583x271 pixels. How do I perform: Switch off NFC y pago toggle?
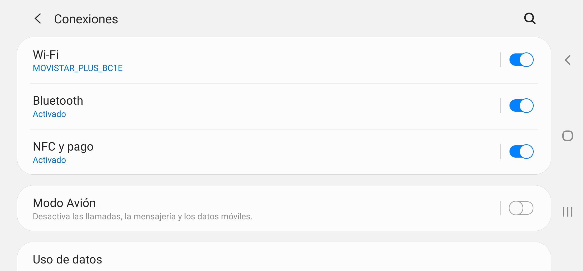(x=521, y=152)
